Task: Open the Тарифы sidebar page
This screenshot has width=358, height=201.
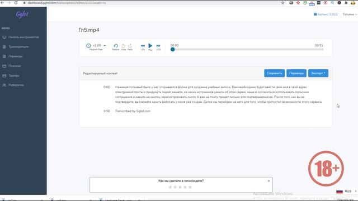Action: pos(13,75)
